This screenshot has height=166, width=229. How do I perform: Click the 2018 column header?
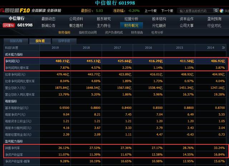click(x=86, y=48)
